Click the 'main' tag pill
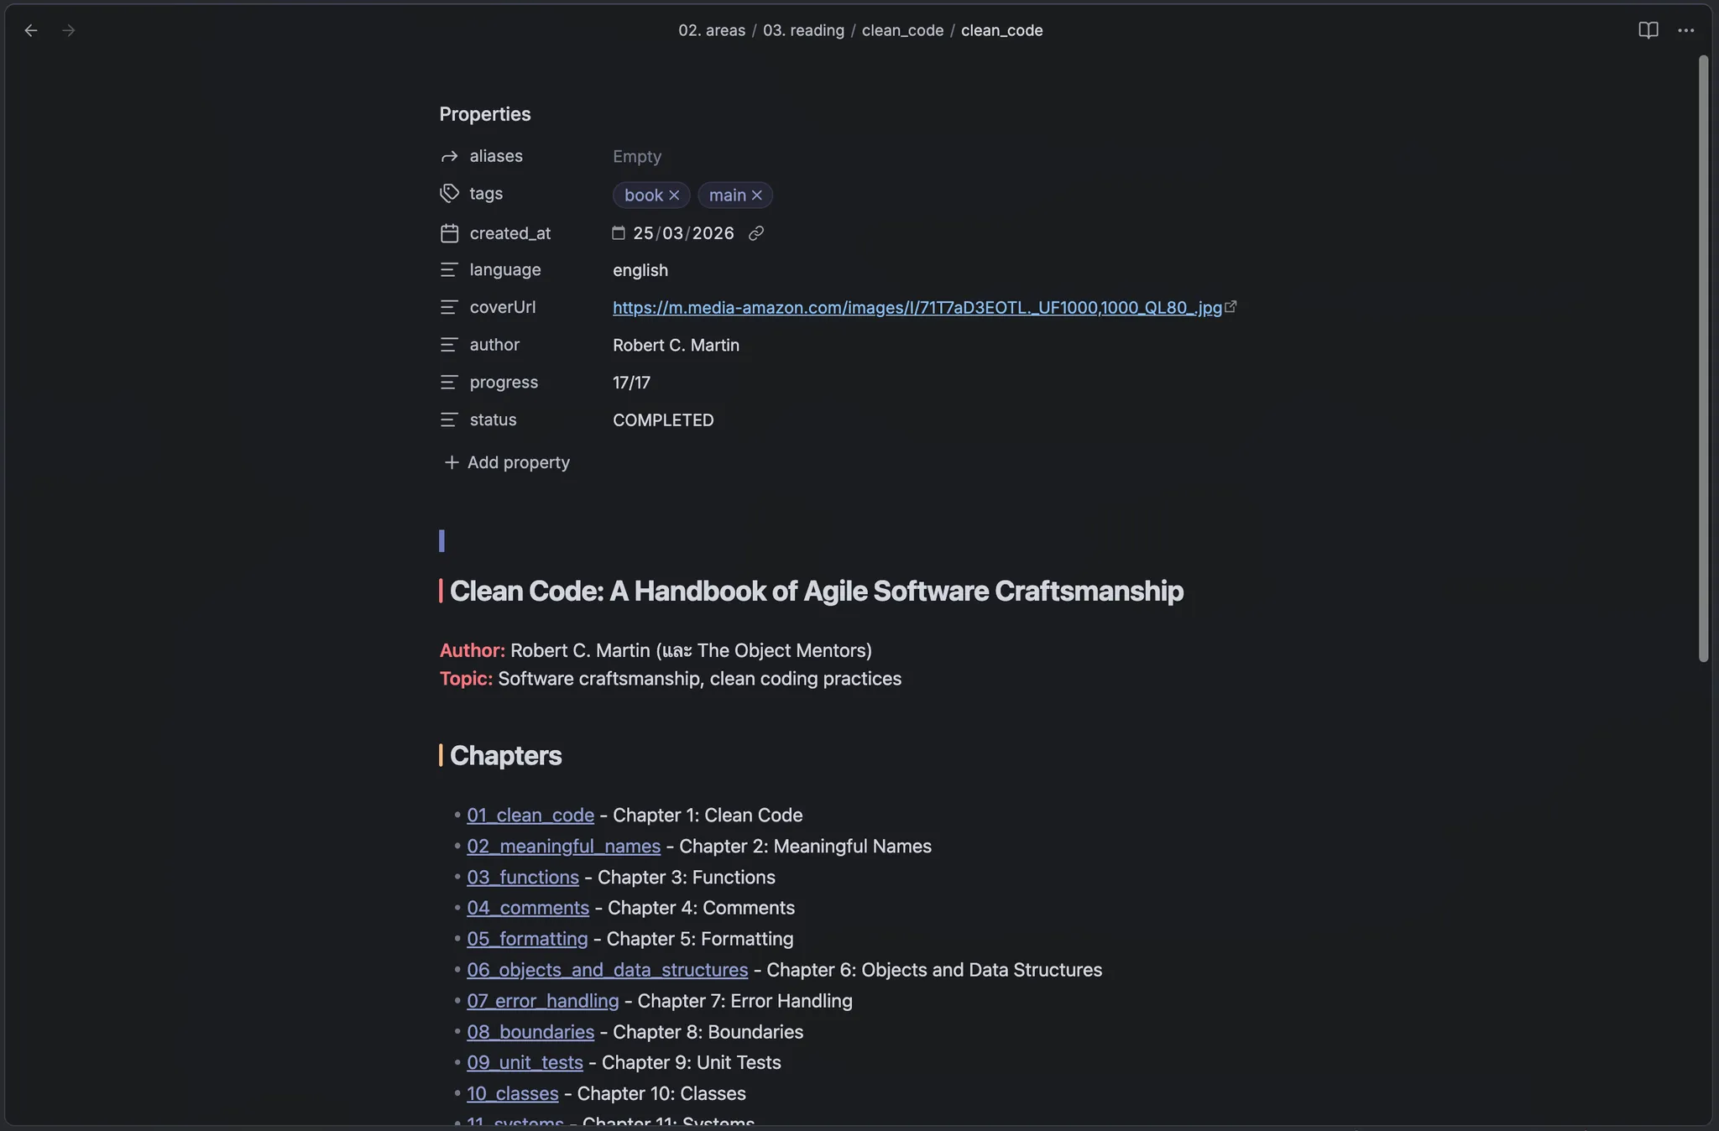This screenshot has width=1719, height=1131. 727,195
